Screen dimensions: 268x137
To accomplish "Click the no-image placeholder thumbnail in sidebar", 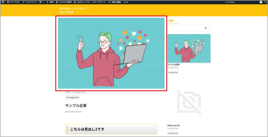I will [189, 102].
